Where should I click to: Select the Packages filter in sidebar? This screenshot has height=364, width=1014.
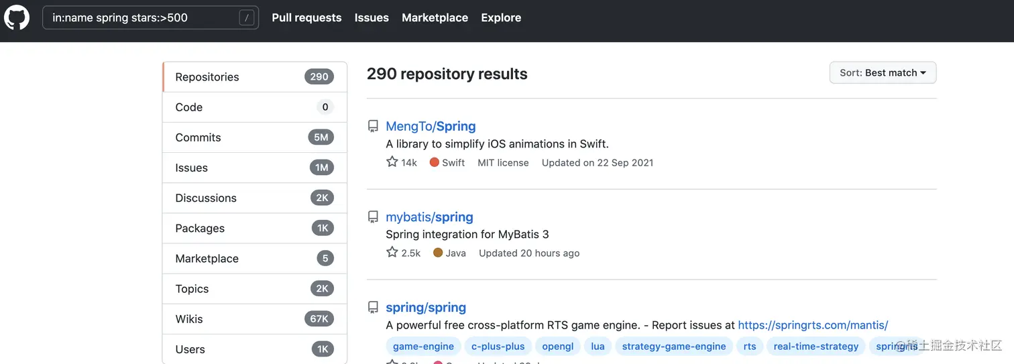click(x=255, y=228)
